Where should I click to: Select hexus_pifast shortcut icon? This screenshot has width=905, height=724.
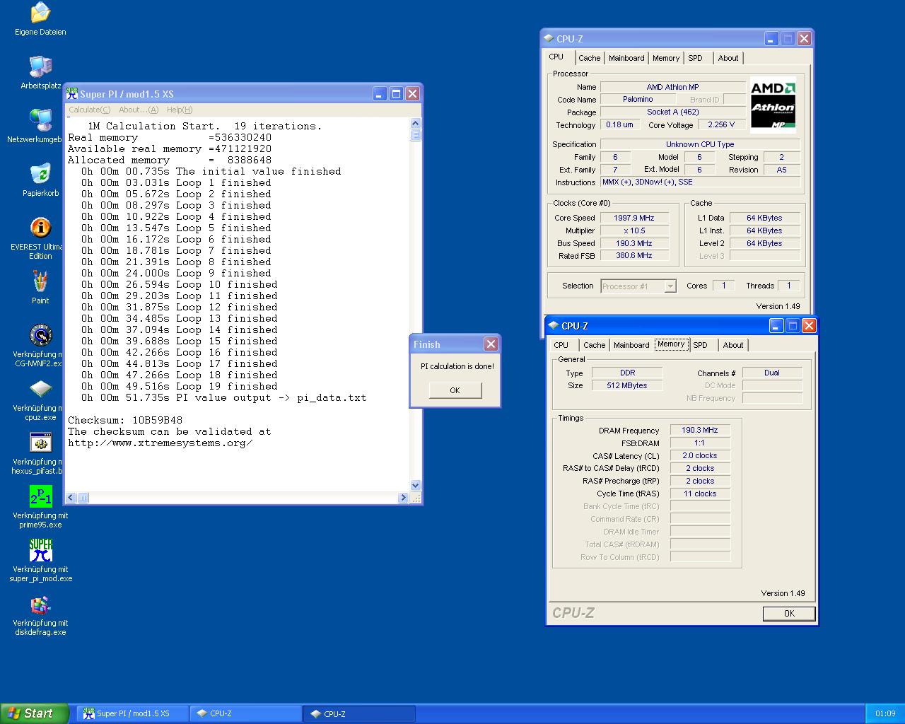click(40, 443)
